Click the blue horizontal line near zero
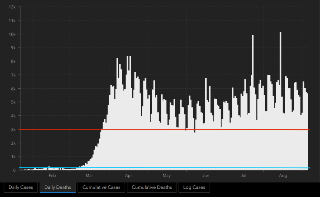 tap(174, 168)
